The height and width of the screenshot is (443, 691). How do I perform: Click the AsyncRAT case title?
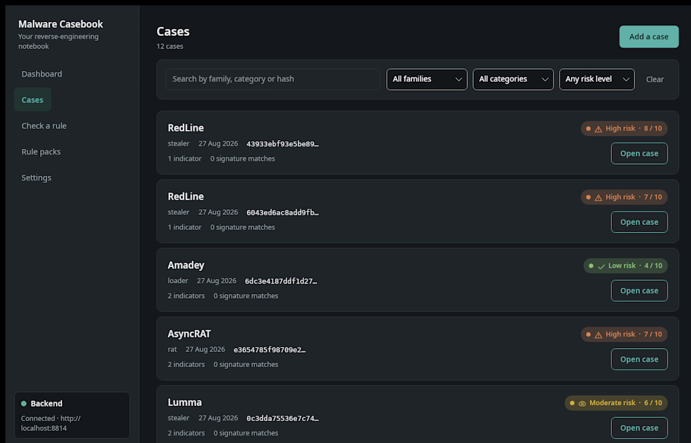pyautogui.click(x=189, y=334)
